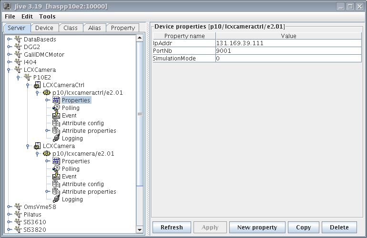Viewport: 367px width, 238px height.
Task: Click Polling clock icon under p10/lcxcamera/e2.01
Action: pos(56,169)
